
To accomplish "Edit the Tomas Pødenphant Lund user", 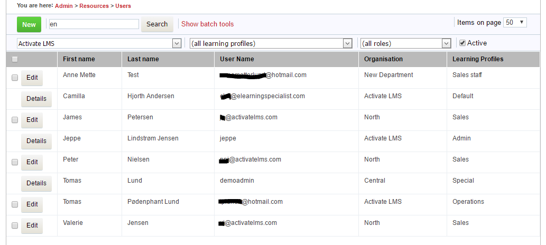I will pos(32,204).
